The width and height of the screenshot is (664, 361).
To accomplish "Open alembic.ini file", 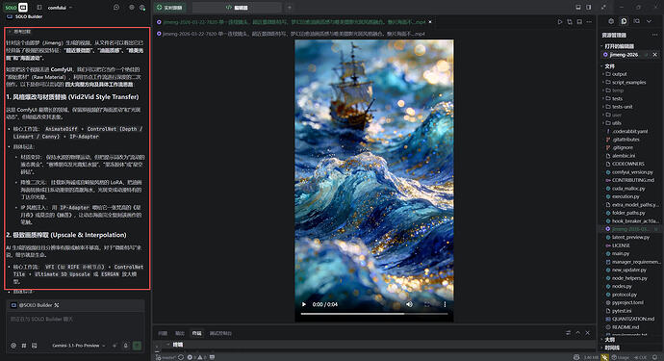I will click(624, 156).
